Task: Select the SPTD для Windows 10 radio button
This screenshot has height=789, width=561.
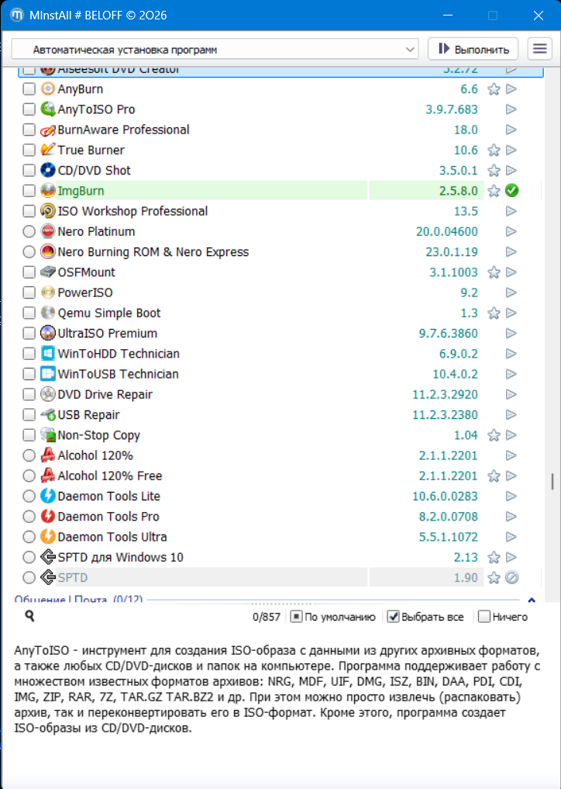Action: tap(29, 557)
